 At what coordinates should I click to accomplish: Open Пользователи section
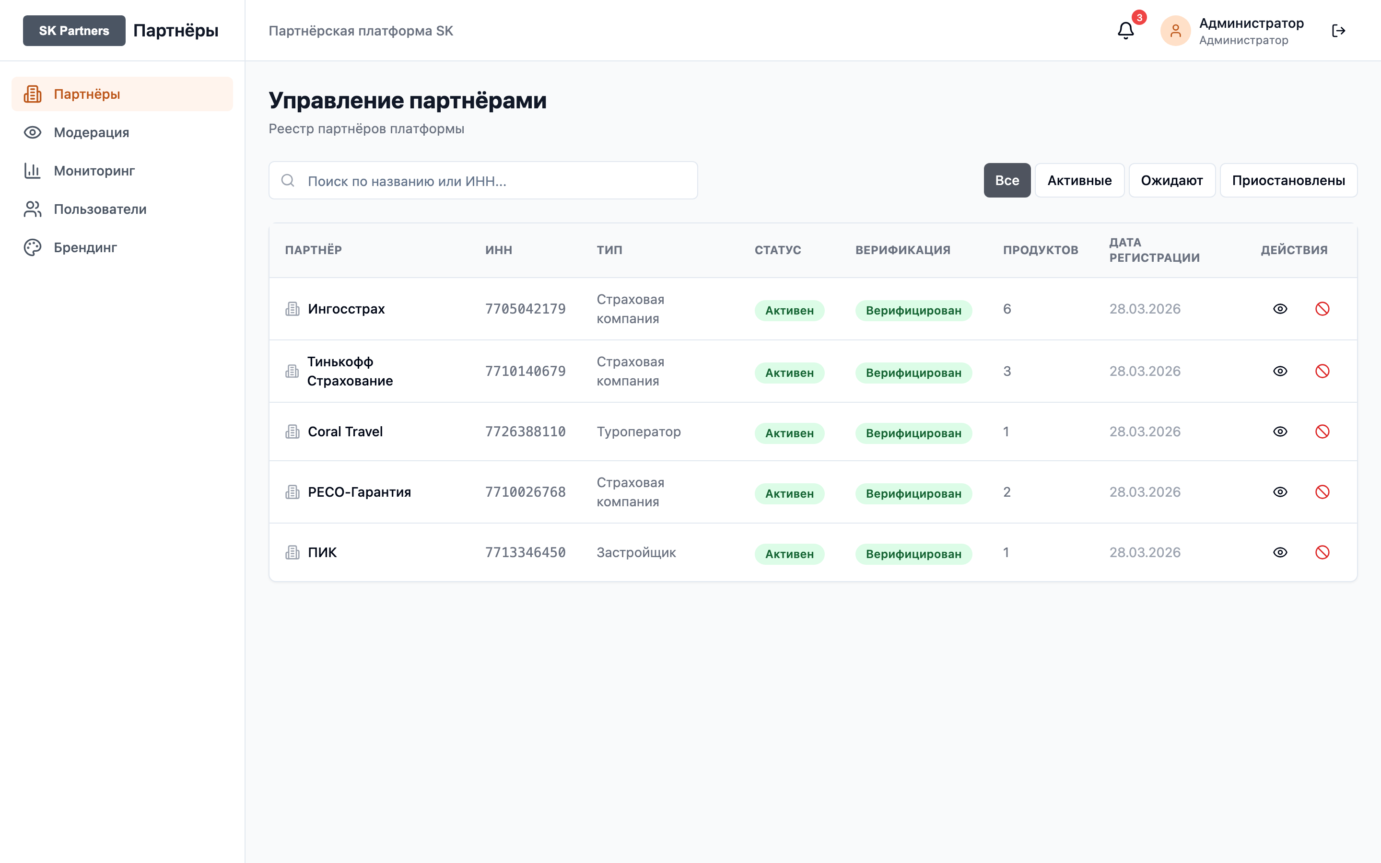122,209
